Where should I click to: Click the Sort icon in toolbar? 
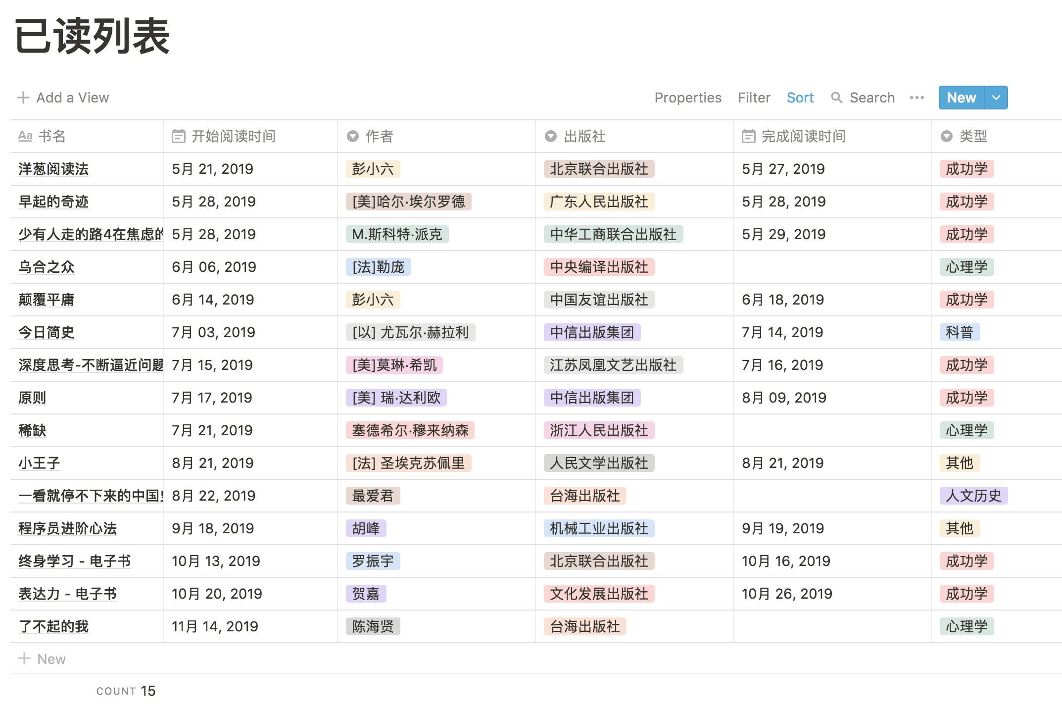click(800, 98)
